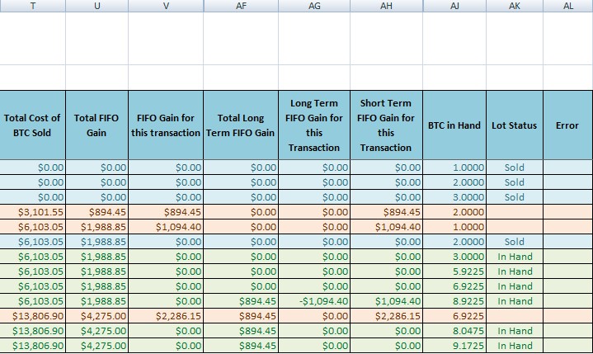The height and width of the screenshot is (354, 593).
Task: Select the negative -$1,094.40 cell
Action: click(x=314, y=301)
